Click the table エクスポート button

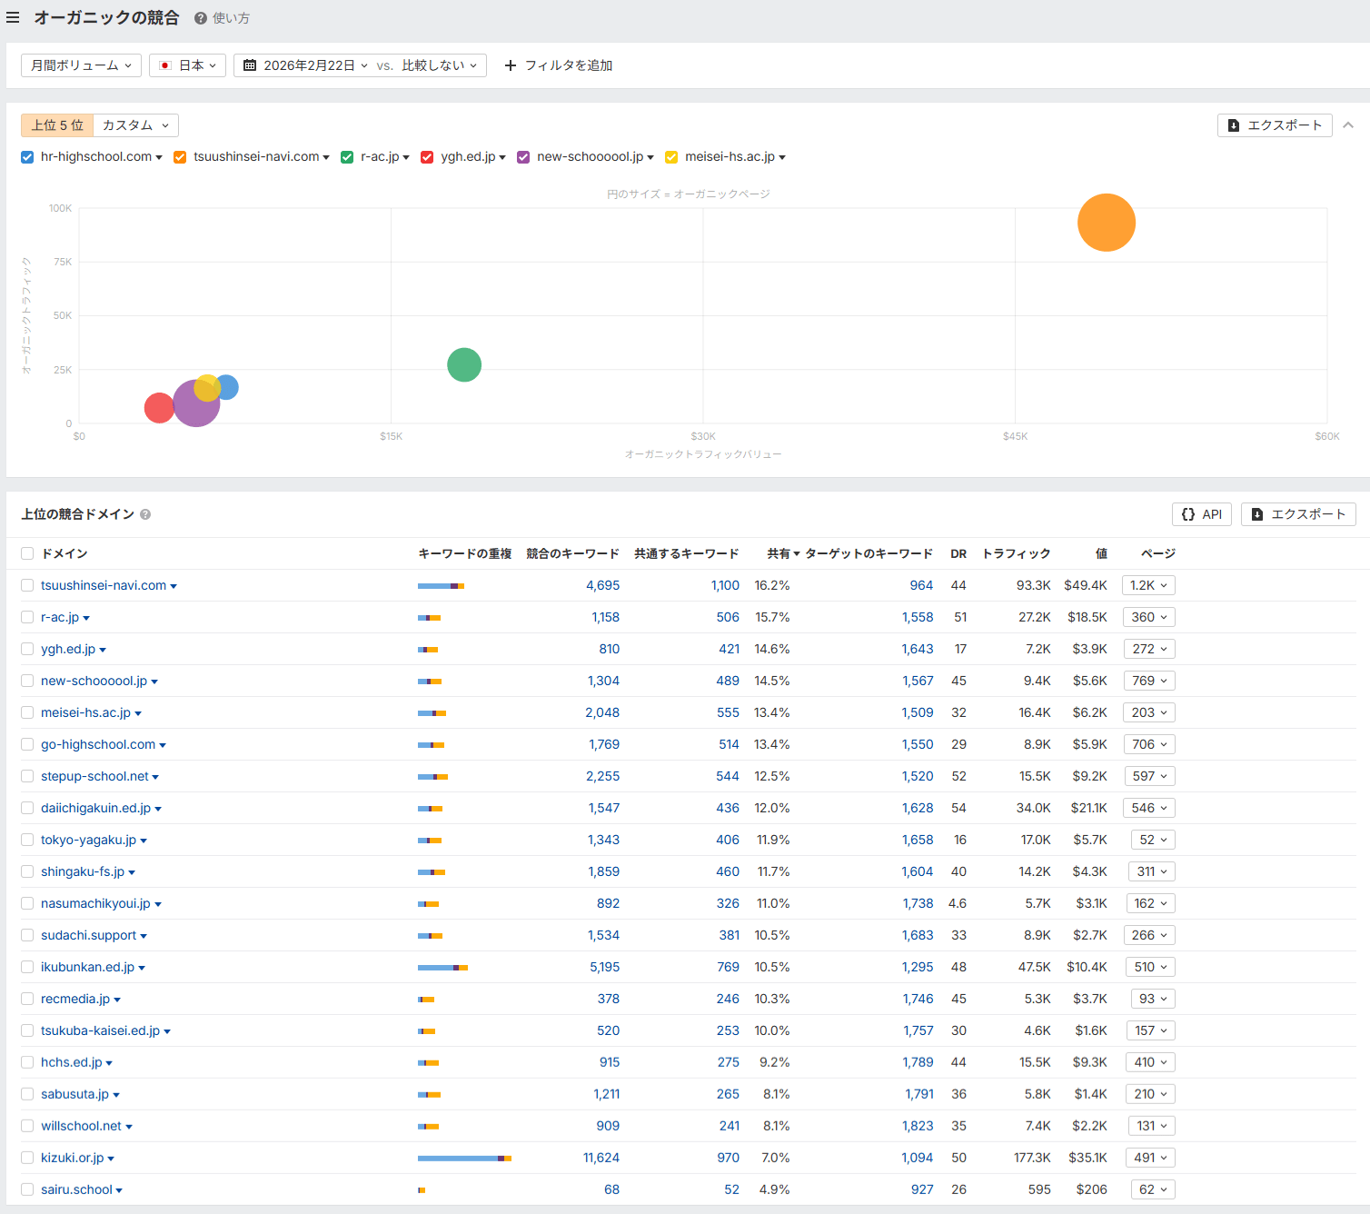tap(1298, 514)
